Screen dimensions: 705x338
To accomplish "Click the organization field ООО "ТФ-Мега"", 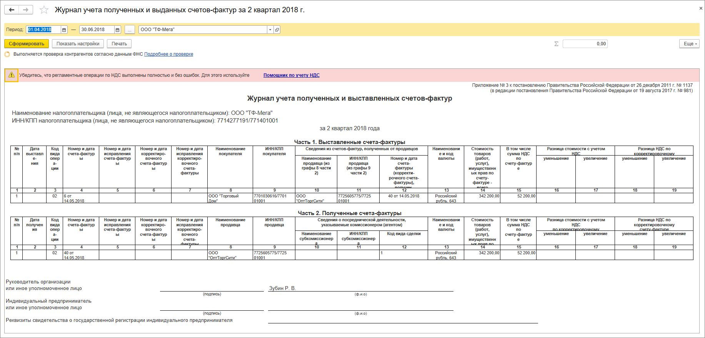I will pyautogui.click(x=203, y=30).
